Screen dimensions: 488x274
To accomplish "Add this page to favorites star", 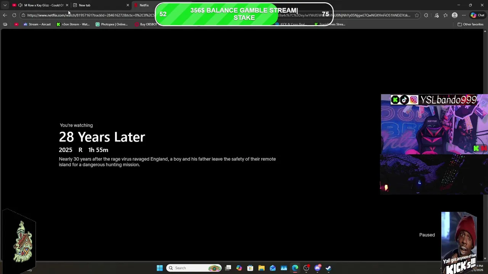I will 417,15.
